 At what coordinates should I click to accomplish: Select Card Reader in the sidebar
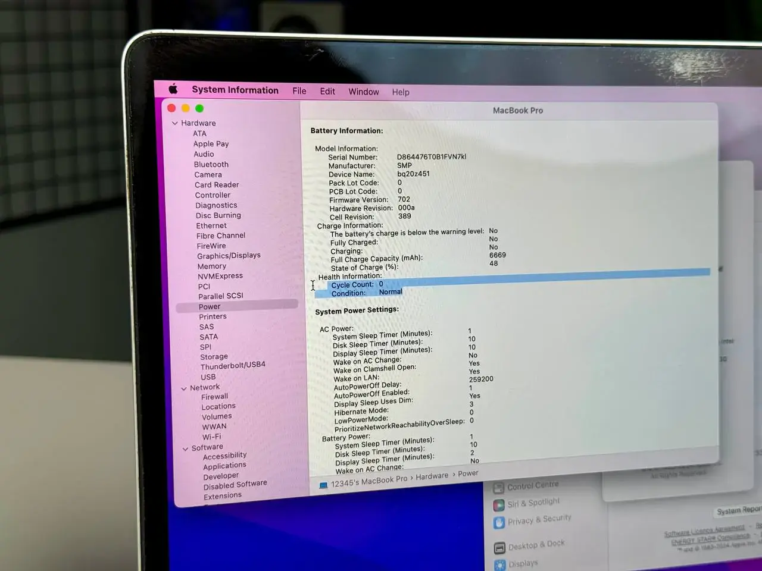(x=217, y=184)
